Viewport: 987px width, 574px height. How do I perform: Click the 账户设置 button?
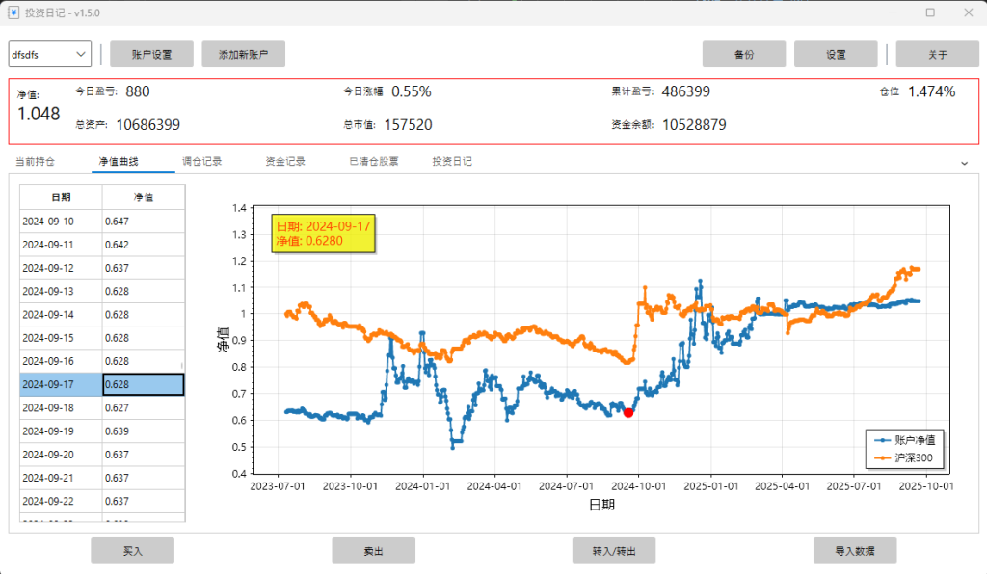[151, 55]
